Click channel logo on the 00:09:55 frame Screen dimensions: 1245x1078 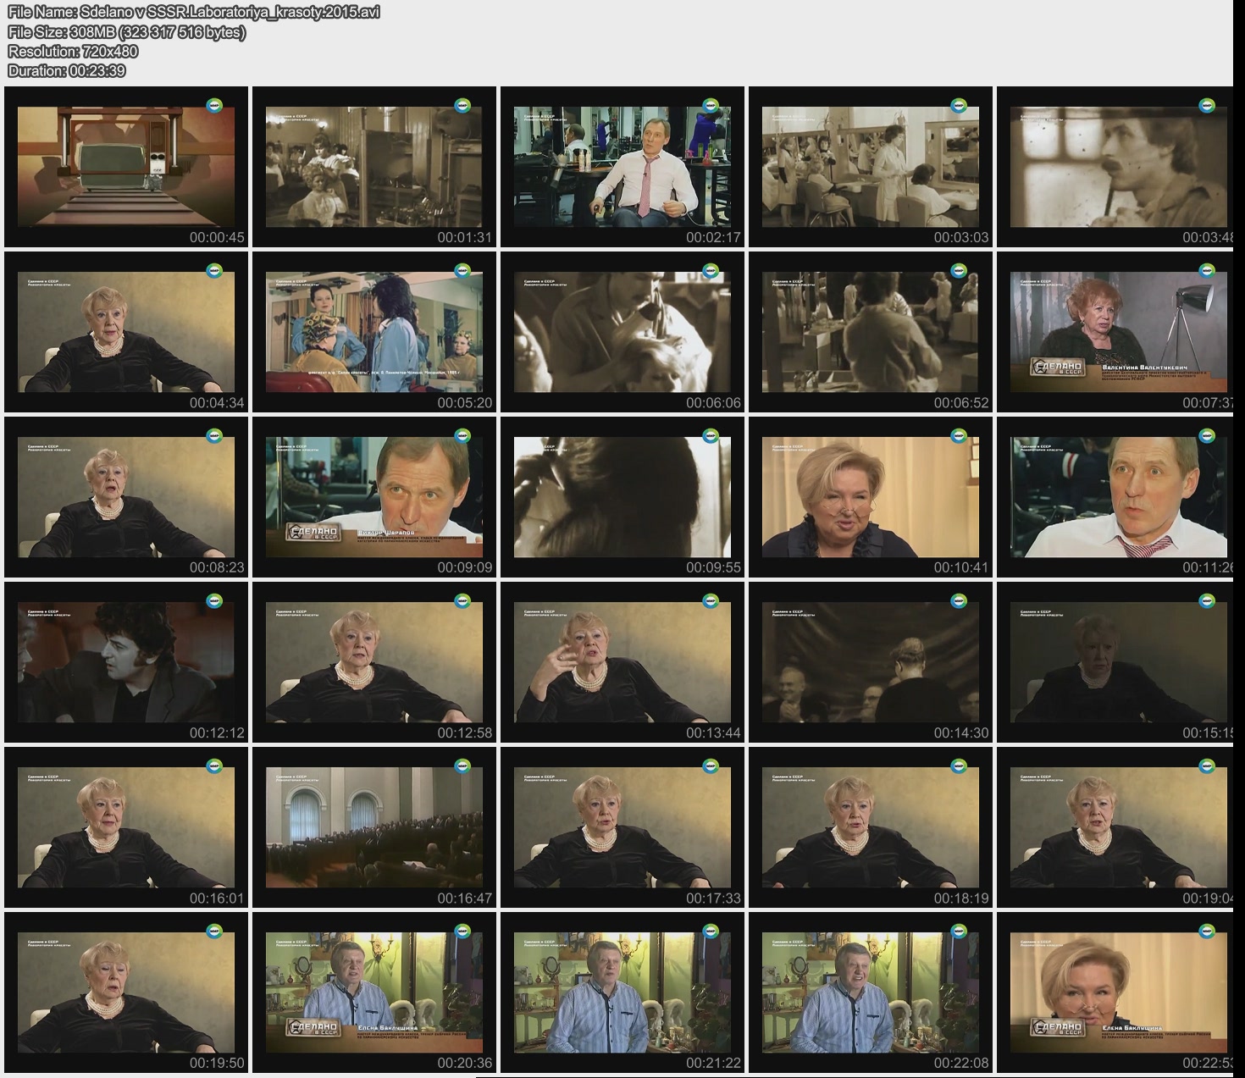[x=711, y=436]
